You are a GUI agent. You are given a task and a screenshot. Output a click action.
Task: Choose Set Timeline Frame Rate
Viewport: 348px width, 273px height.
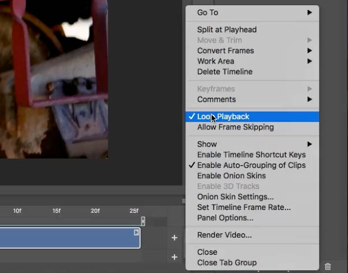coord(252,207)
